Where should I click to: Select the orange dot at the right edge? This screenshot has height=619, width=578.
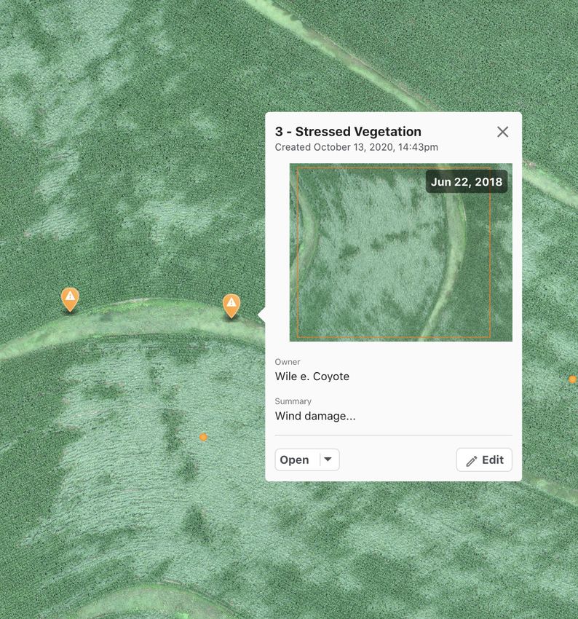[x=572, y=379]
